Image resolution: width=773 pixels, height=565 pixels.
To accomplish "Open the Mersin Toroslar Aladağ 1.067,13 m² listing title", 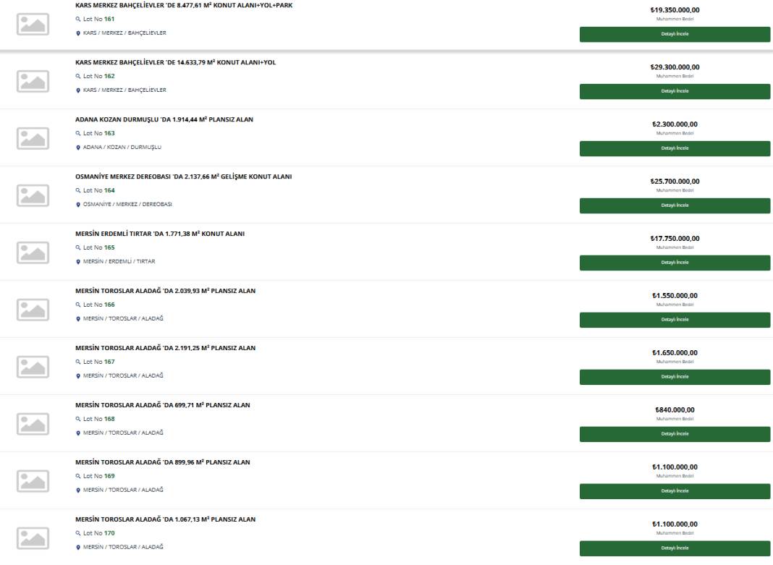I will (165, 519).
